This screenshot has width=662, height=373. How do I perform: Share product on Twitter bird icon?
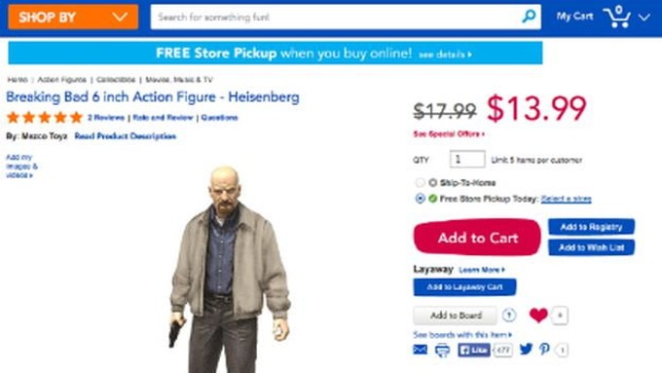tap(526, 349)
